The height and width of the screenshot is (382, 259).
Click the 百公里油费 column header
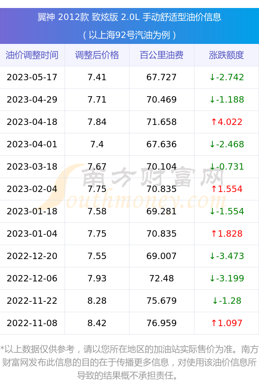point(162,55)
